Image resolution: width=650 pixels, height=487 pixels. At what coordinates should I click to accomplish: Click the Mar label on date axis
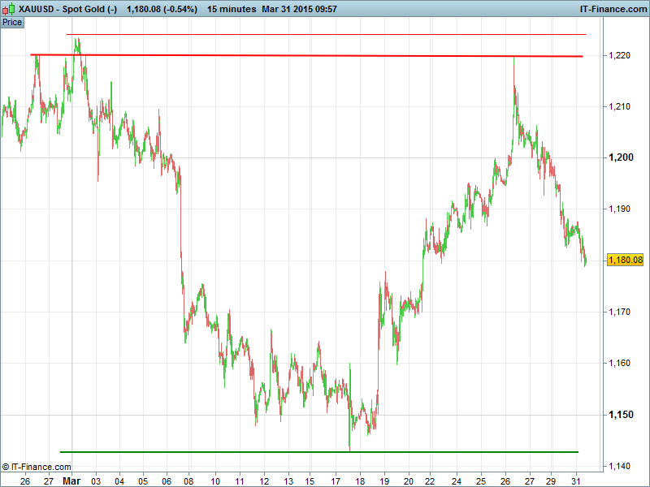pos(72,481)
